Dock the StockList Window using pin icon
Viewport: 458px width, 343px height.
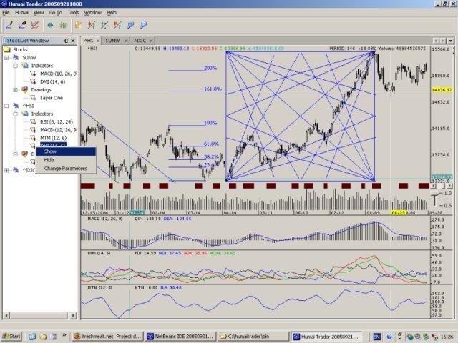click(66, 41)
